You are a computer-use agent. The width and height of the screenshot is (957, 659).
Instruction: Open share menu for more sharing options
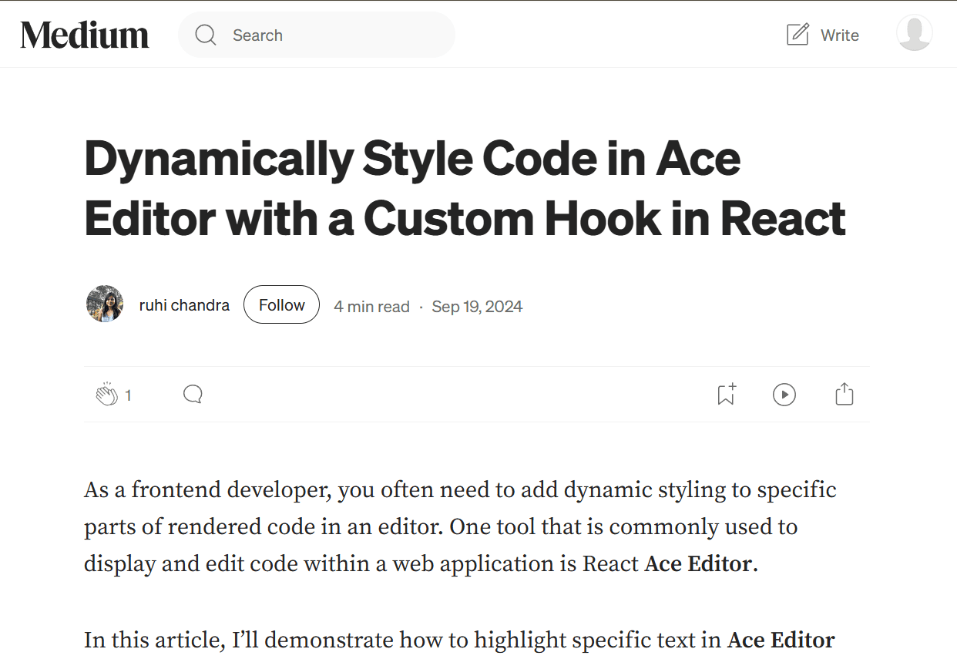(844, 394)
